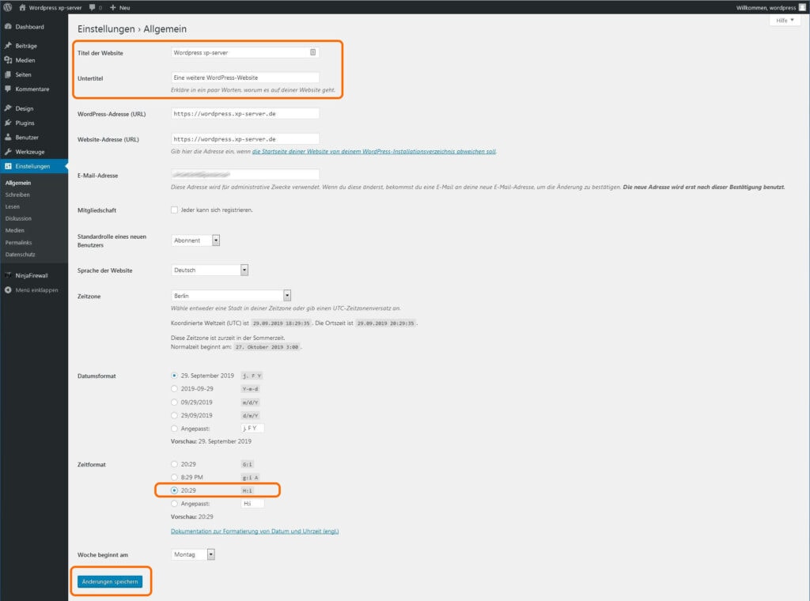Image resolution: width=810 pixels, height=601 pixels.
Task: Open the link about Startseite differing from installation directory
Action: pos(374,151)
